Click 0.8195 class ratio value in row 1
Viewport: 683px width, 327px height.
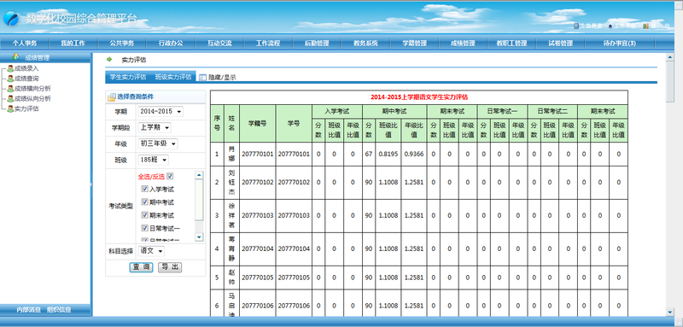click(388, 154)
